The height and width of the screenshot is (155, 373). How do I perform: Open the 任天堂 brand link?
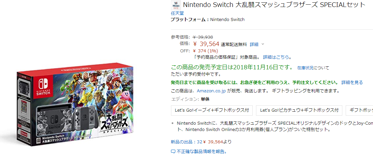click(177, 13)
